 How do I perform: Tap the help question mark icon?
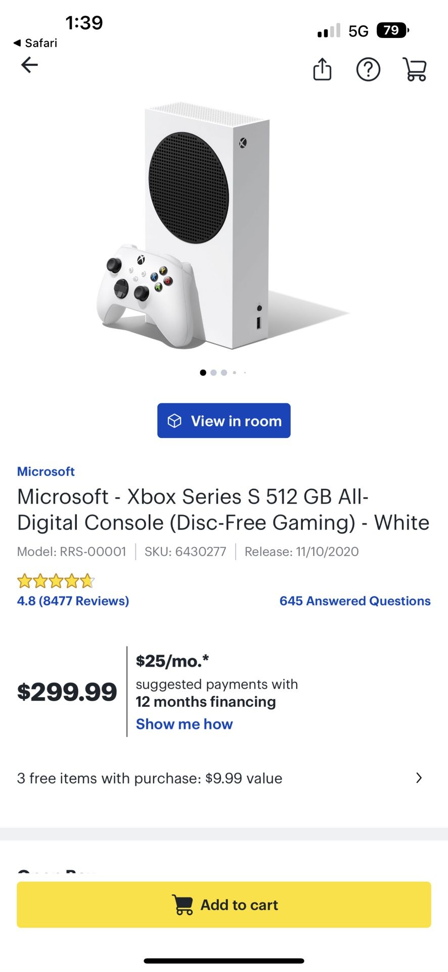[368, 69]
